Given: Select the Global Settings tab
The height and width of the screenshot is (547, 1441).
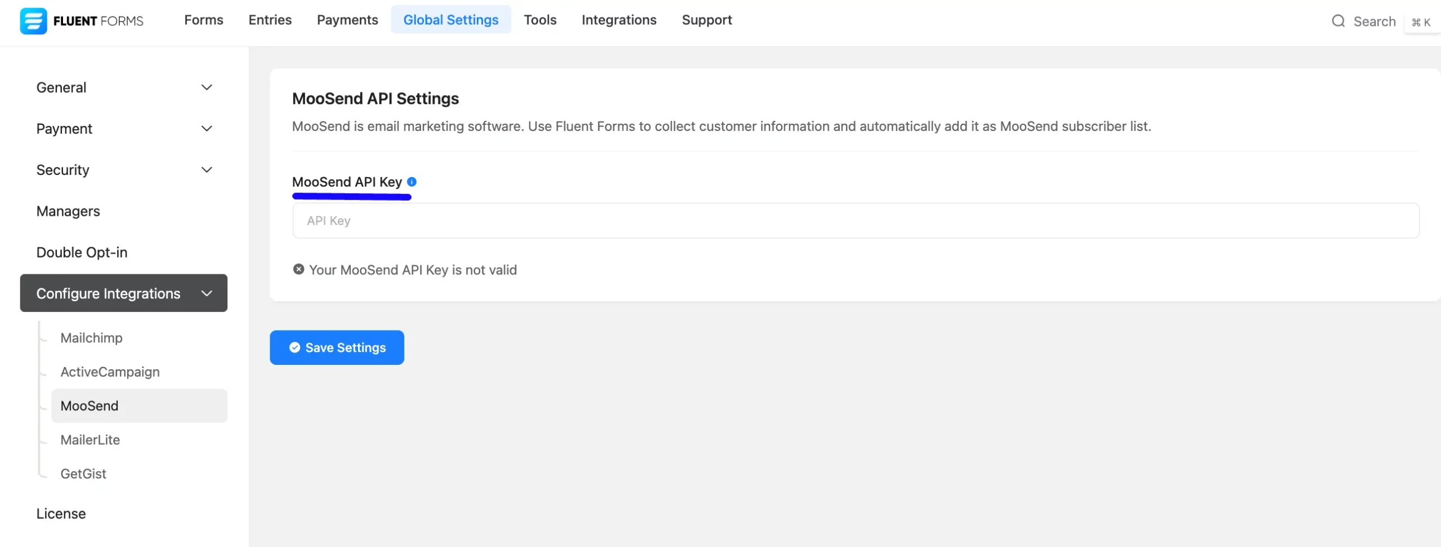Looking at the screenshot, I should pyautogui.click(x=451, y=20).
